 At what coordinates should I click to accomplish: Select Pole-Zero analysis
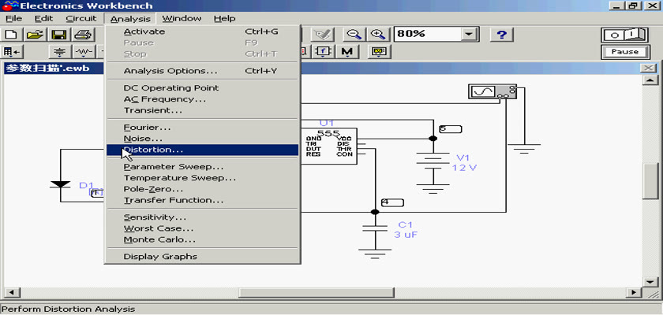click(x=202, y=189)
